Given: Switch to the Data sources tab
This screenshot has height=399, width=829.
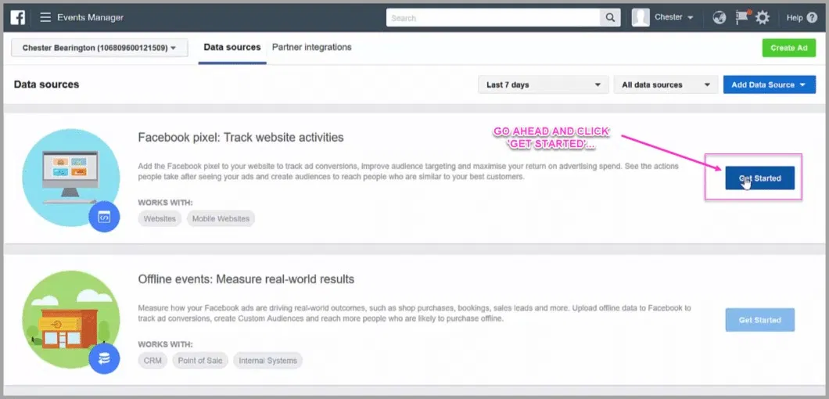Looking at the screenshot, I should coord(232,47).
